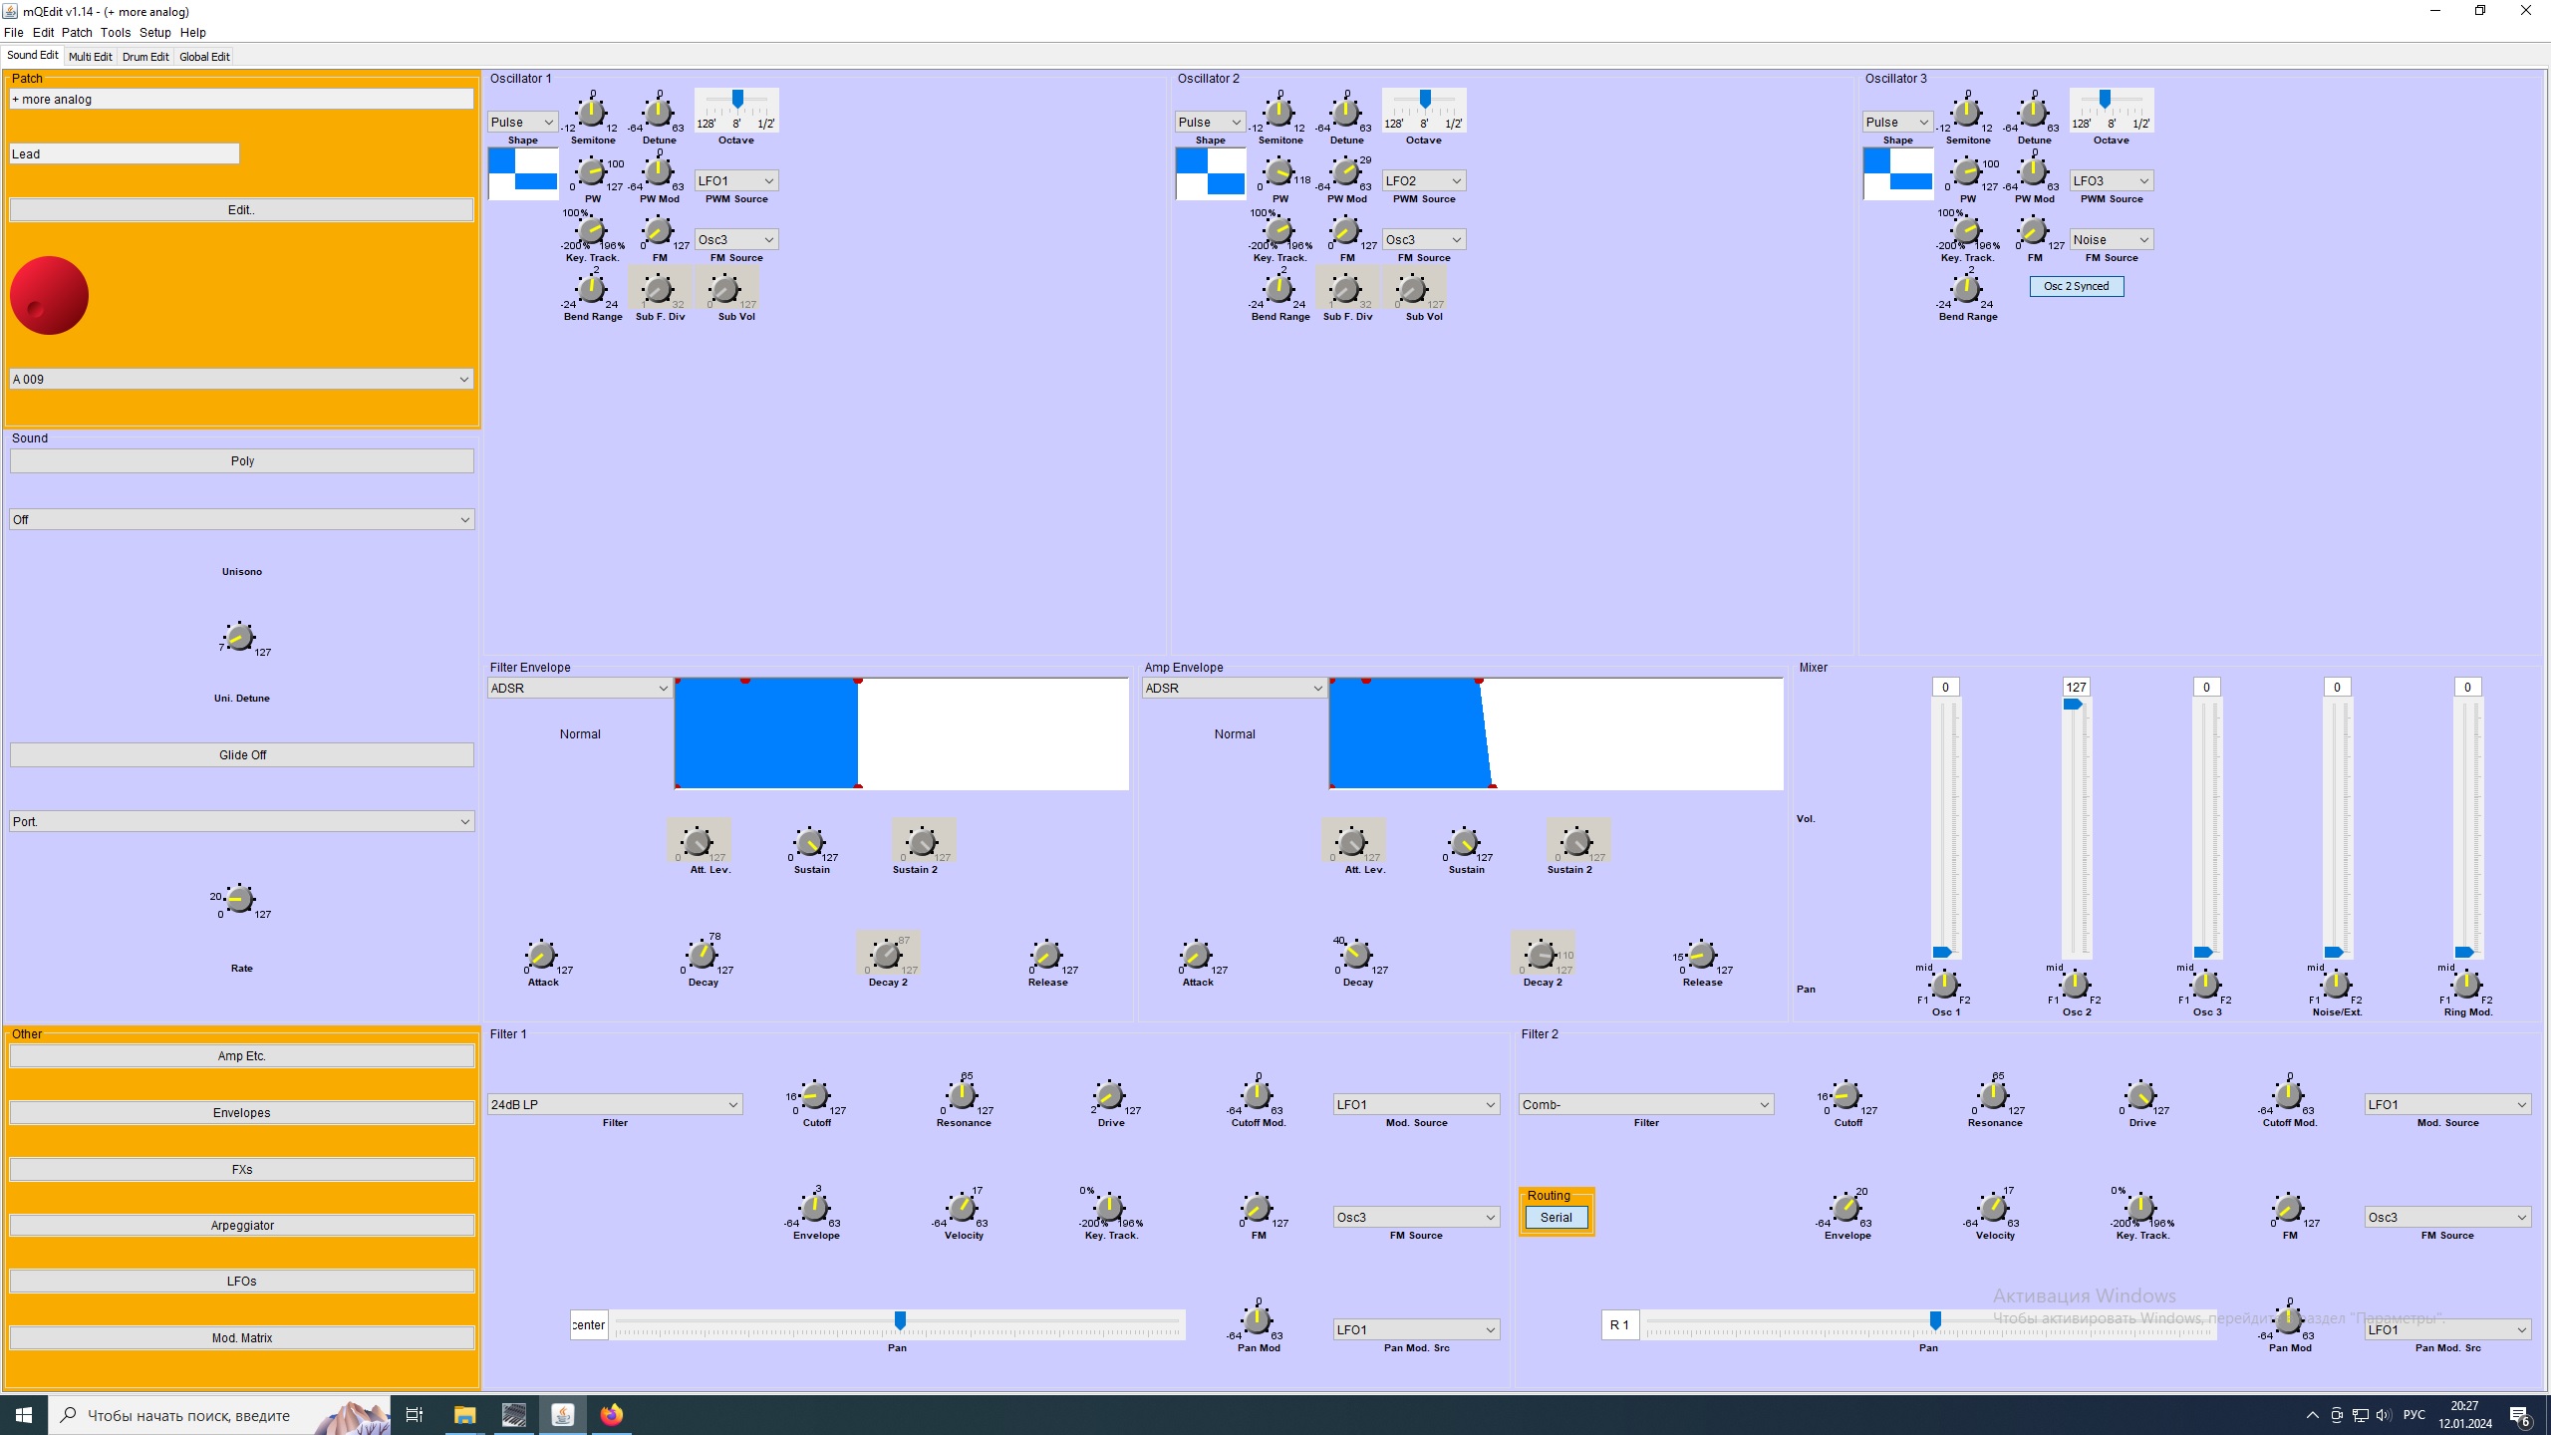
Task: Open the A 009 patch selector dropdown
Action: click(x=240, y=379)
